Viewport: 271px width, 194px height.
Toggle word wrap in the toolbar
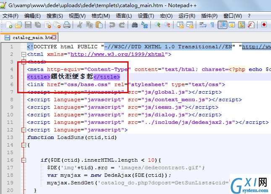click(x=203, y=25)
